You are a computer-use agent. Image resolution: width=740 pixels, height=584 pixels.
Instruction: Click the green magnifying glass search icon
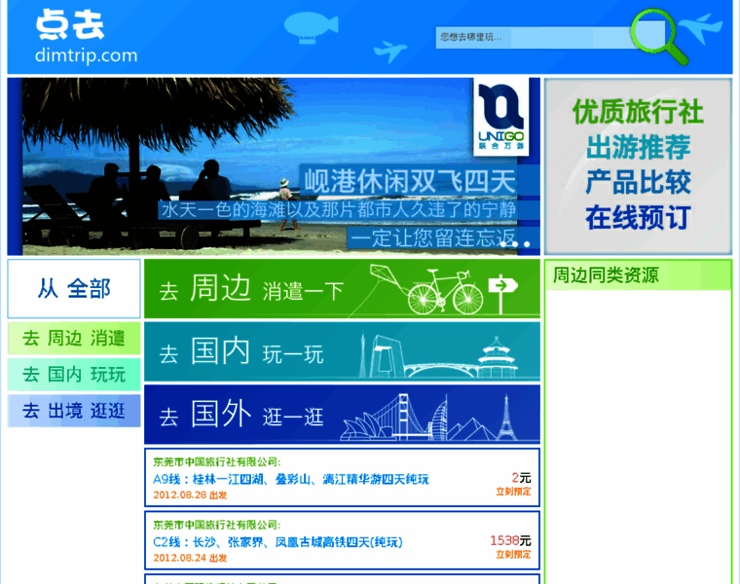coord(659,37)
